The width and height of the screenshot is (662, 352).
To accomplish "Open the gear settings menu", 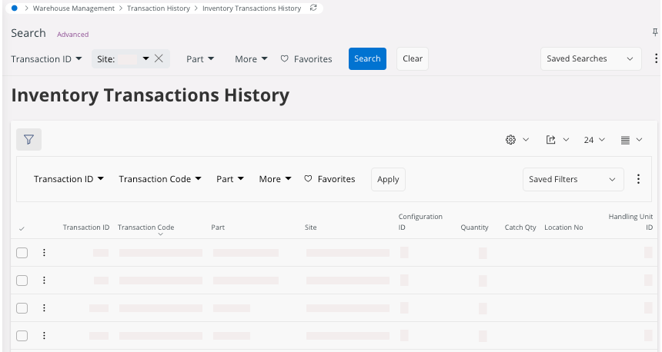I will pos(510,140).
